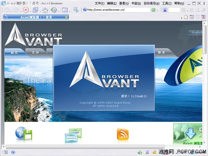Screen dimensions: 208x156
Task: Open the 支持 site navigation tab
Action: [x=35, y=52]
